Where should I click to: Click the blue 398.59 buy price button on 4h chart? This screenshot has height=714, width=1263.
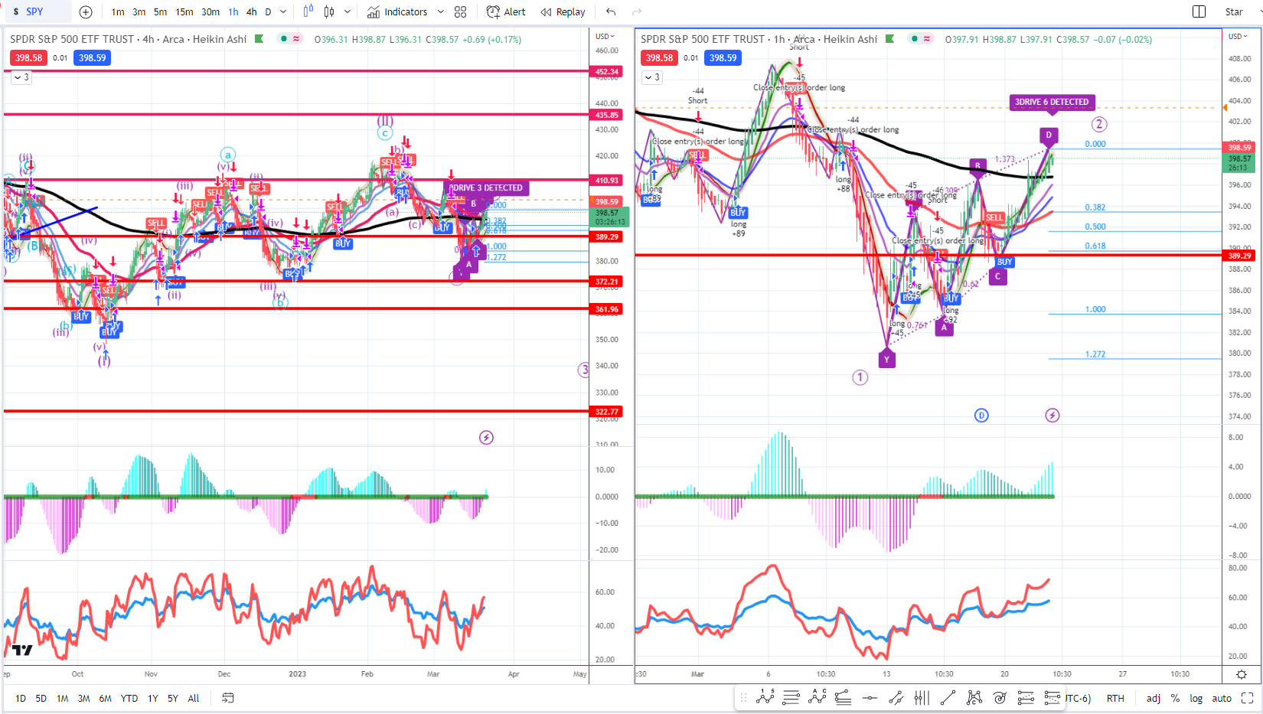tap(92, 57)
